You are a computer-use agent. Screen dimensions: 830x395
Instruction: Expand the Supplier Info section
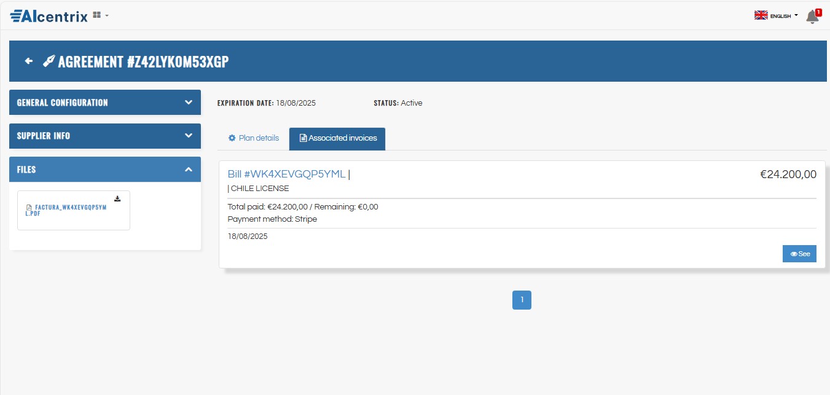[x=104, y=136]
